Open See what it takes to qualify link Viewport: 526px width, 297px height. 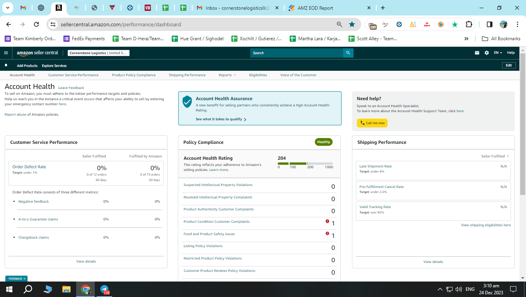click(x=221, y=119)
